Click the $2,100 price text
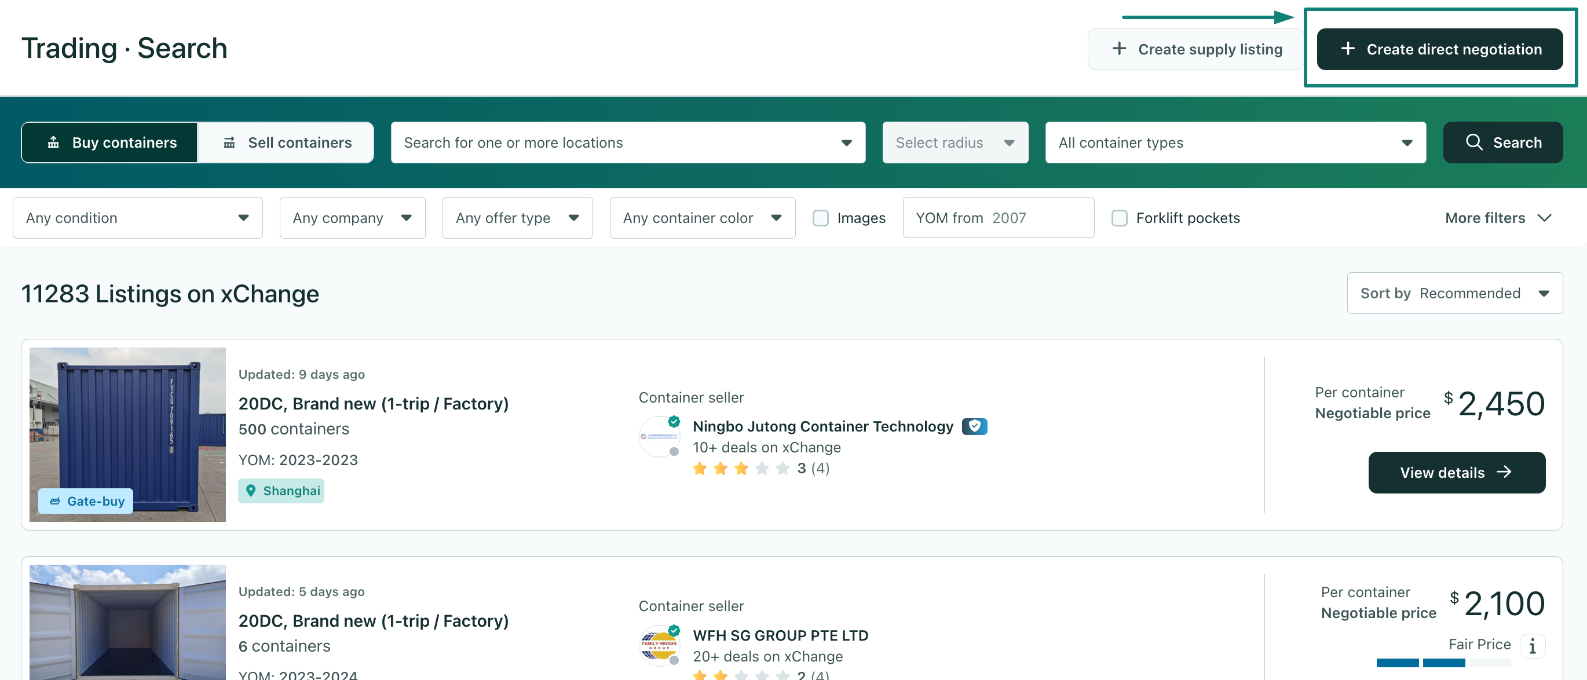 pyautogui.click(x=1497, y=604)
